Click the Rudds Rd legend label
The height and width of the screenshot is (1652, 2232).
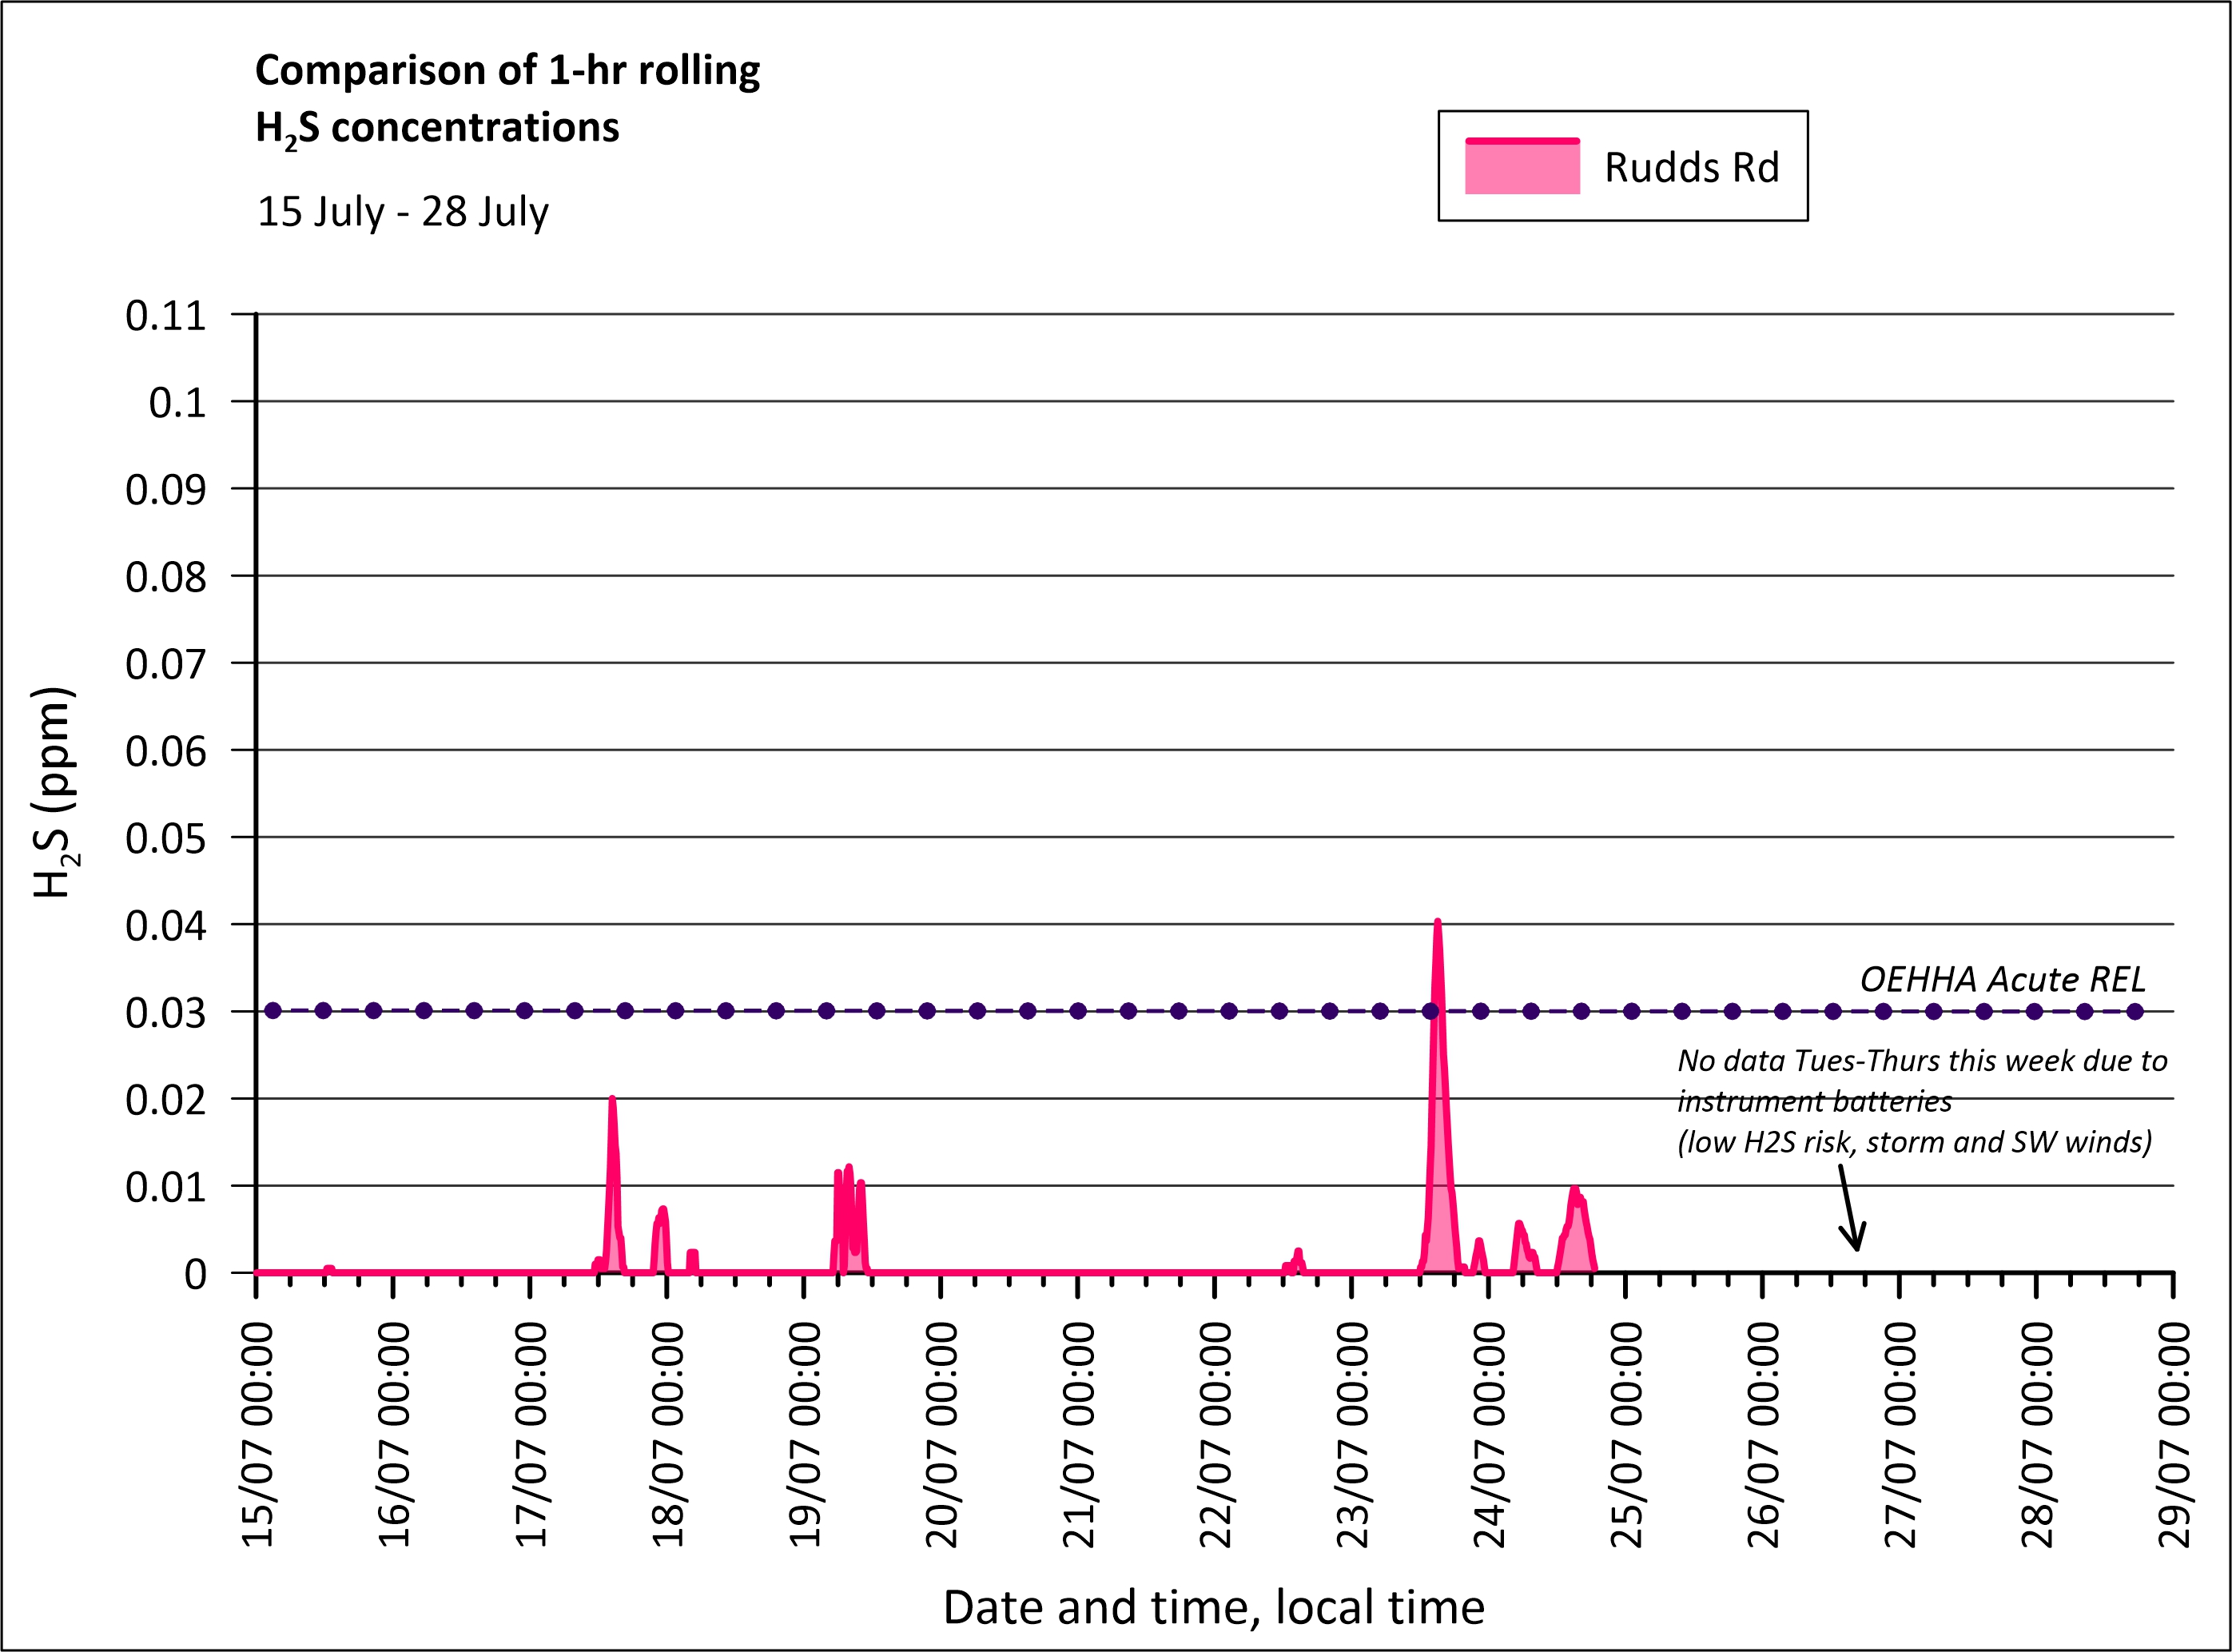1691,168
